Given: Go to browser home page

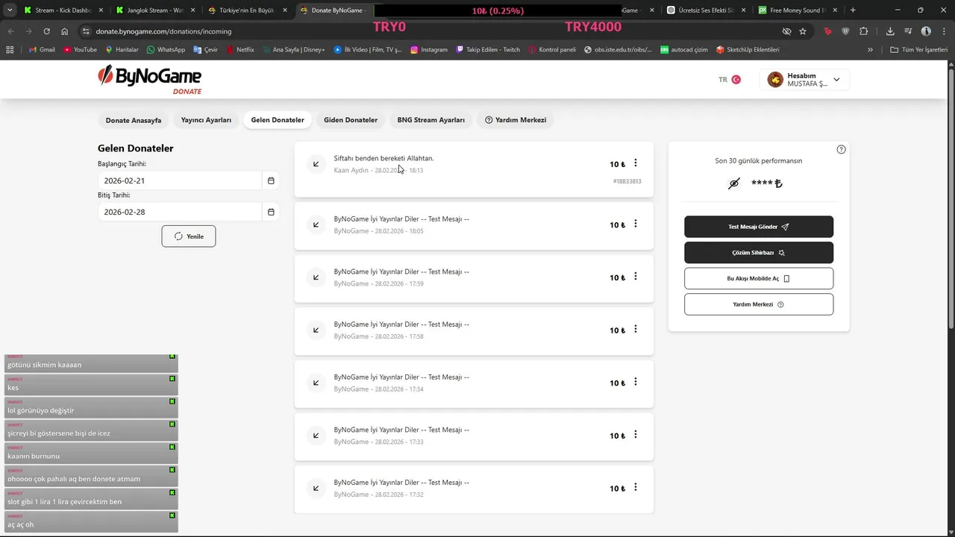Looking at the screenshot, I should point(65,31).
